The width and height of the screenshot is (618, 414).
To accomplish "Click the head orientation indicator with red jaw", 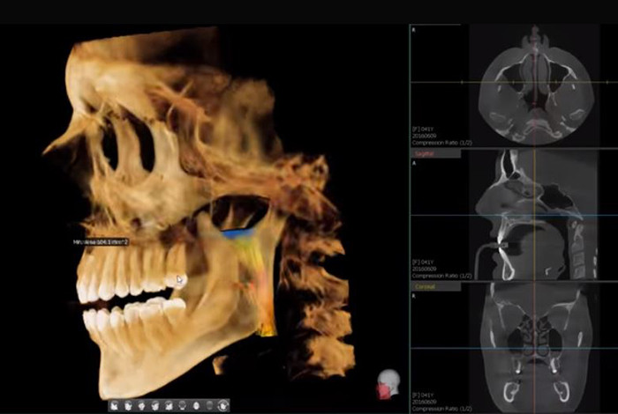I will (388, 384).
